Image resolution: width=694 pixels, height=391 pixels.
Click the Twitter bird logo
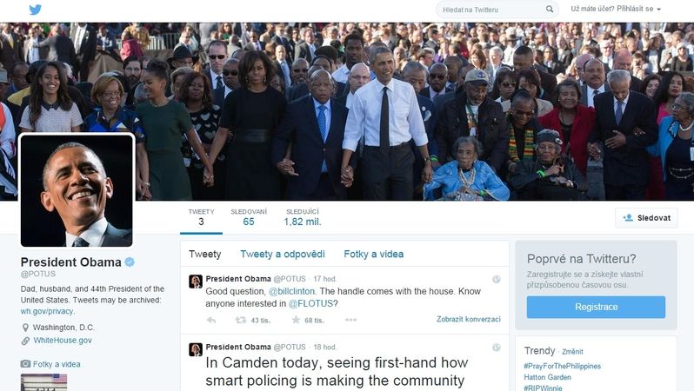pos(35,10)
